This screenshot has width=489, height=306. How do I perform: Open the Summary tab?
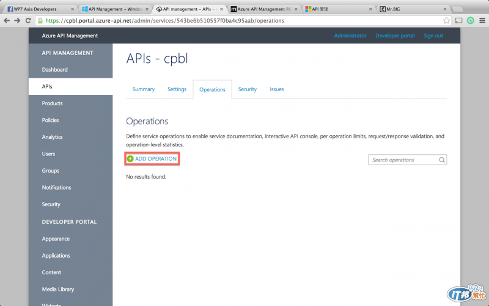[x=144, y=89]
